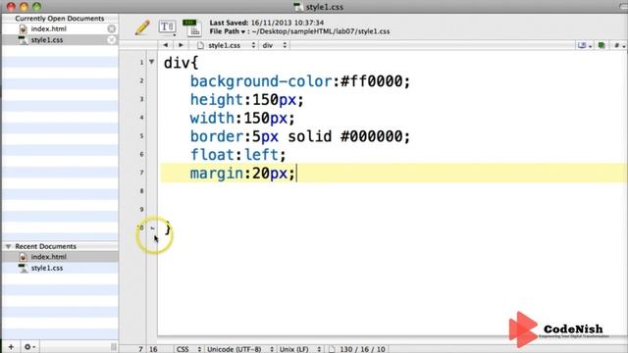Click the fold end marker at line 10
The width and height of the screenshot is (628, 353).
click(153, 228)
